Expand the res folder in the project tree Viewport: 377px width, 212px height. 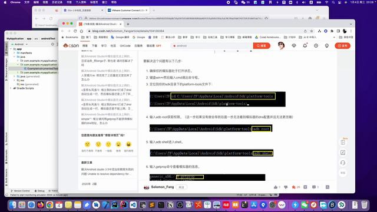(x=14, y=80)
